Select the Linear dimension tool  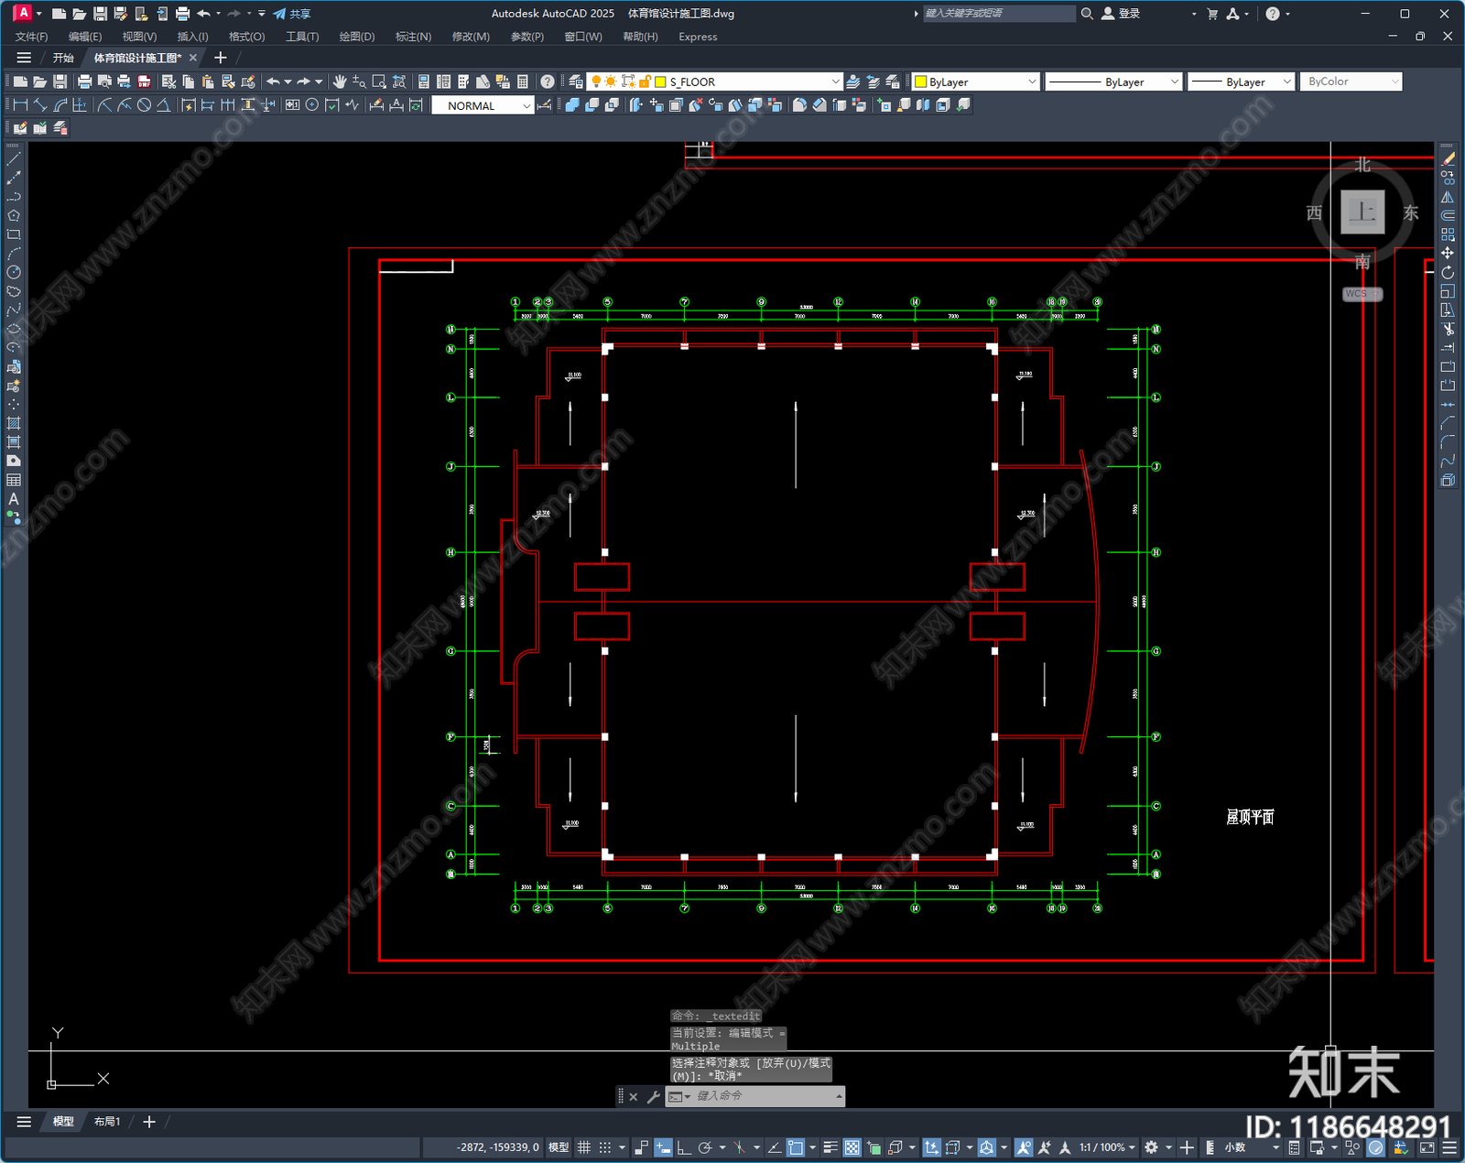coord(20,105)
